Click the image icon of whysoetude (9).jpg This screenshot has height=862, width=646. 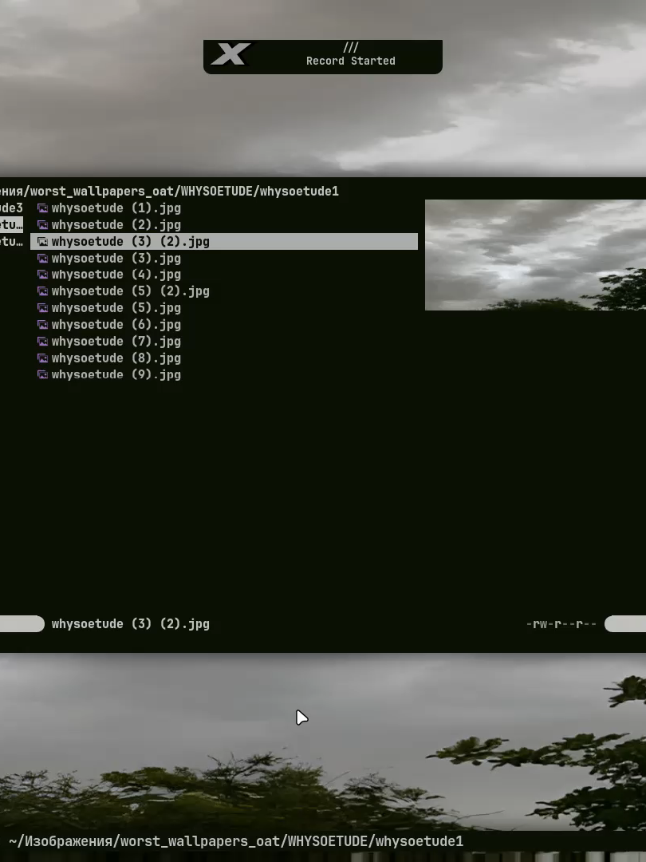coord(42,375)
